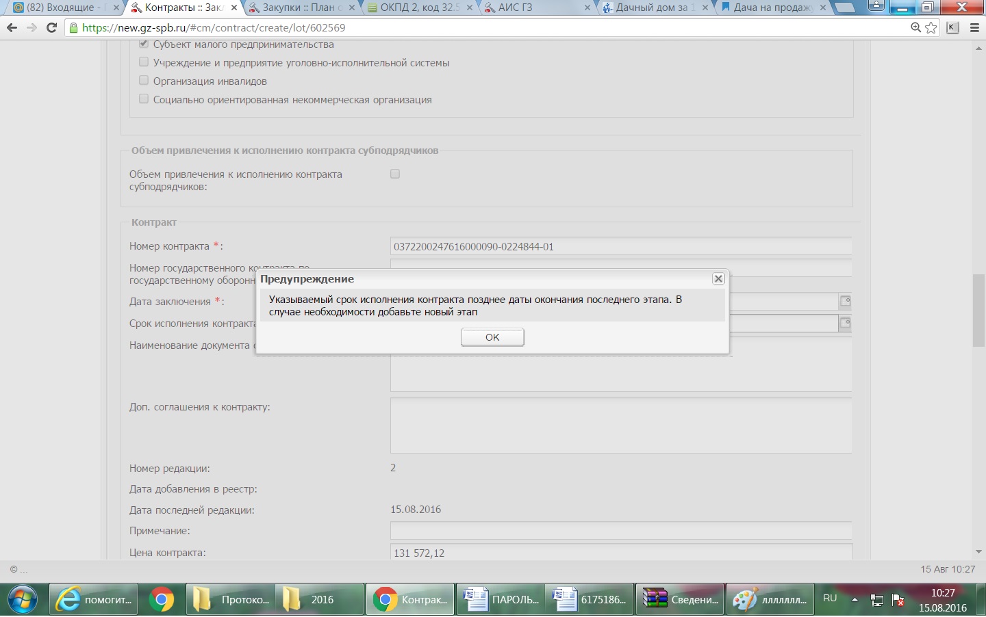Image resolution: width=986 pixels, height=617 pixels.
Task: Click the scrollbar up arrow
Action: [x=978, y=47]
